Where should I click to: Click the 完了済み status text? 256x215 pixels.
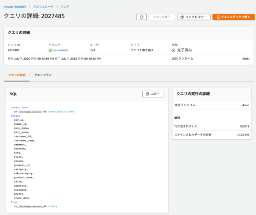pos(184,50)
